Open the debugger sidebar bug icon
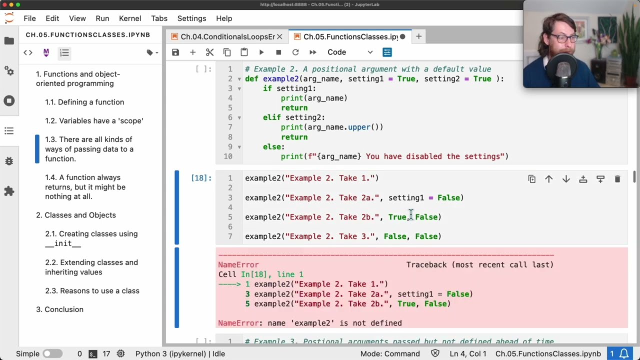This screenshot has height=360, width=640. click(9, 161)
